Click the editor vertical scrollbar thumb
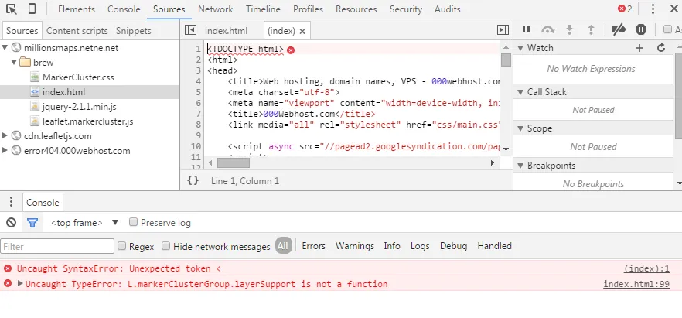This screenshot has height=318, width=682. click(506, 60)
